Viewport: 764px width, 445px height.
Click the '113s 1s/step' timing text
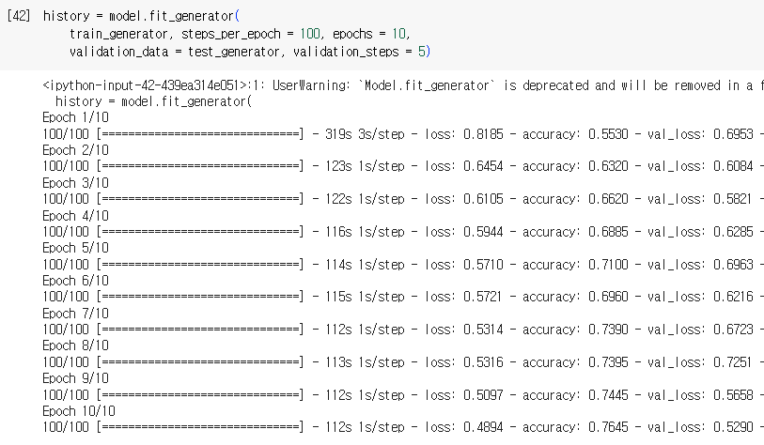(x=365, y=362)
